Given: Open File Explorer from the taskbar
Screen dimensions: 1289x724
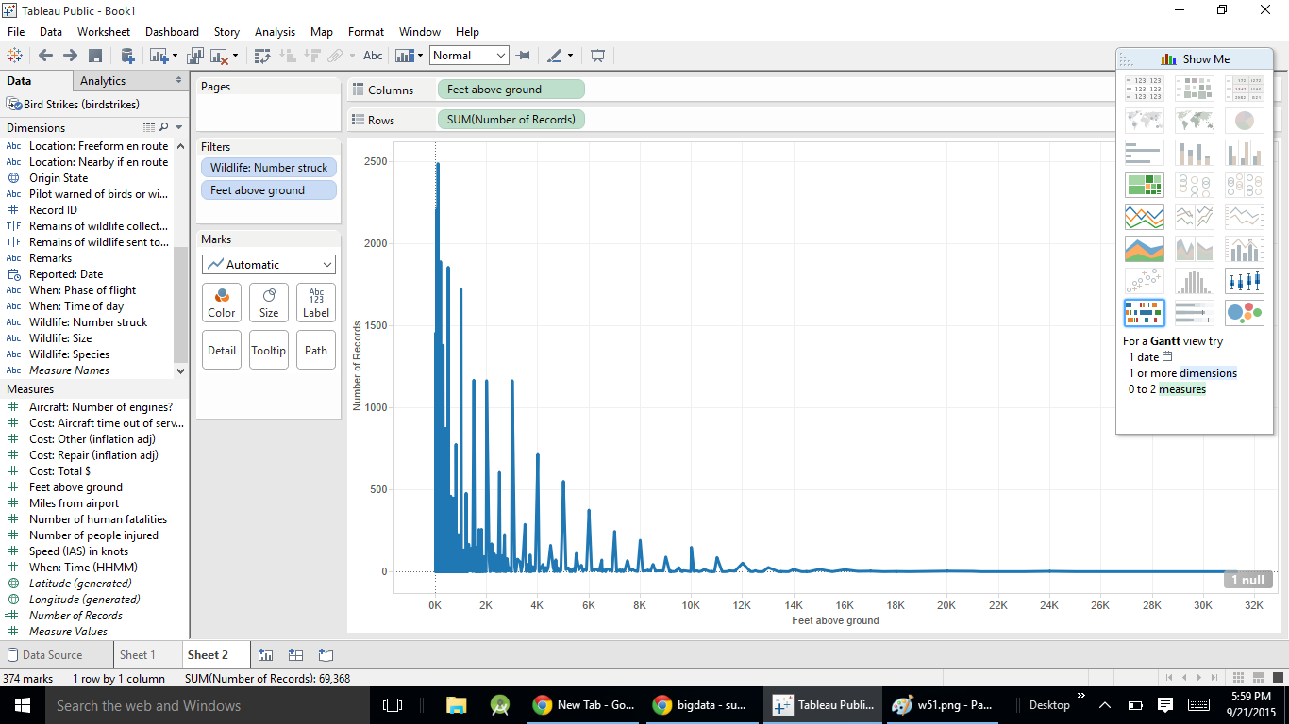Looking at the screenshot, I should (457, 705).
